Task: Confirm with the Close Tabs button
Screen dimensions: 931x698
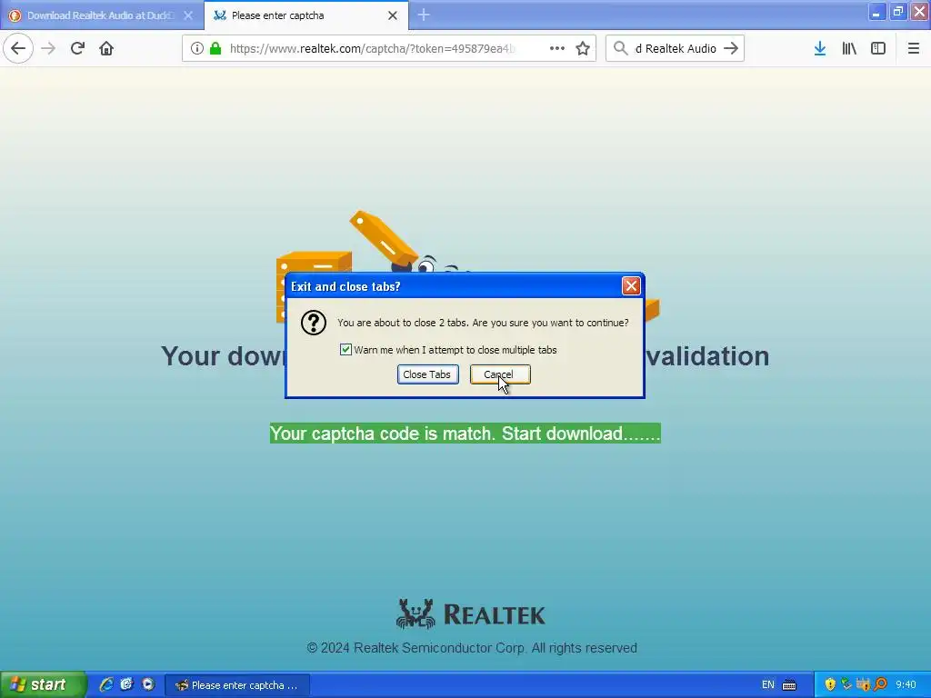Action: coord(427,374)
